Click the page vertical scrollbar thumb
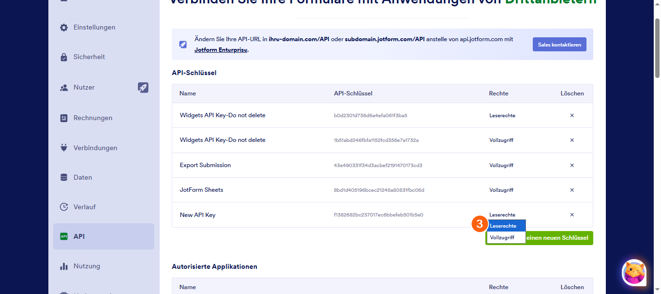This screenshot has width=661, height=294. point(657,47)
